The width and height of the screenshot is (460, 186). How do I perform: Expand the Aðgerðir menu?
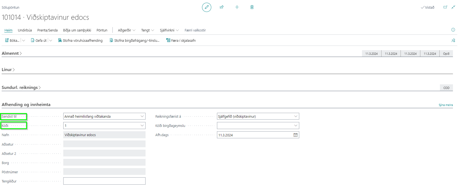click(126, 30)
